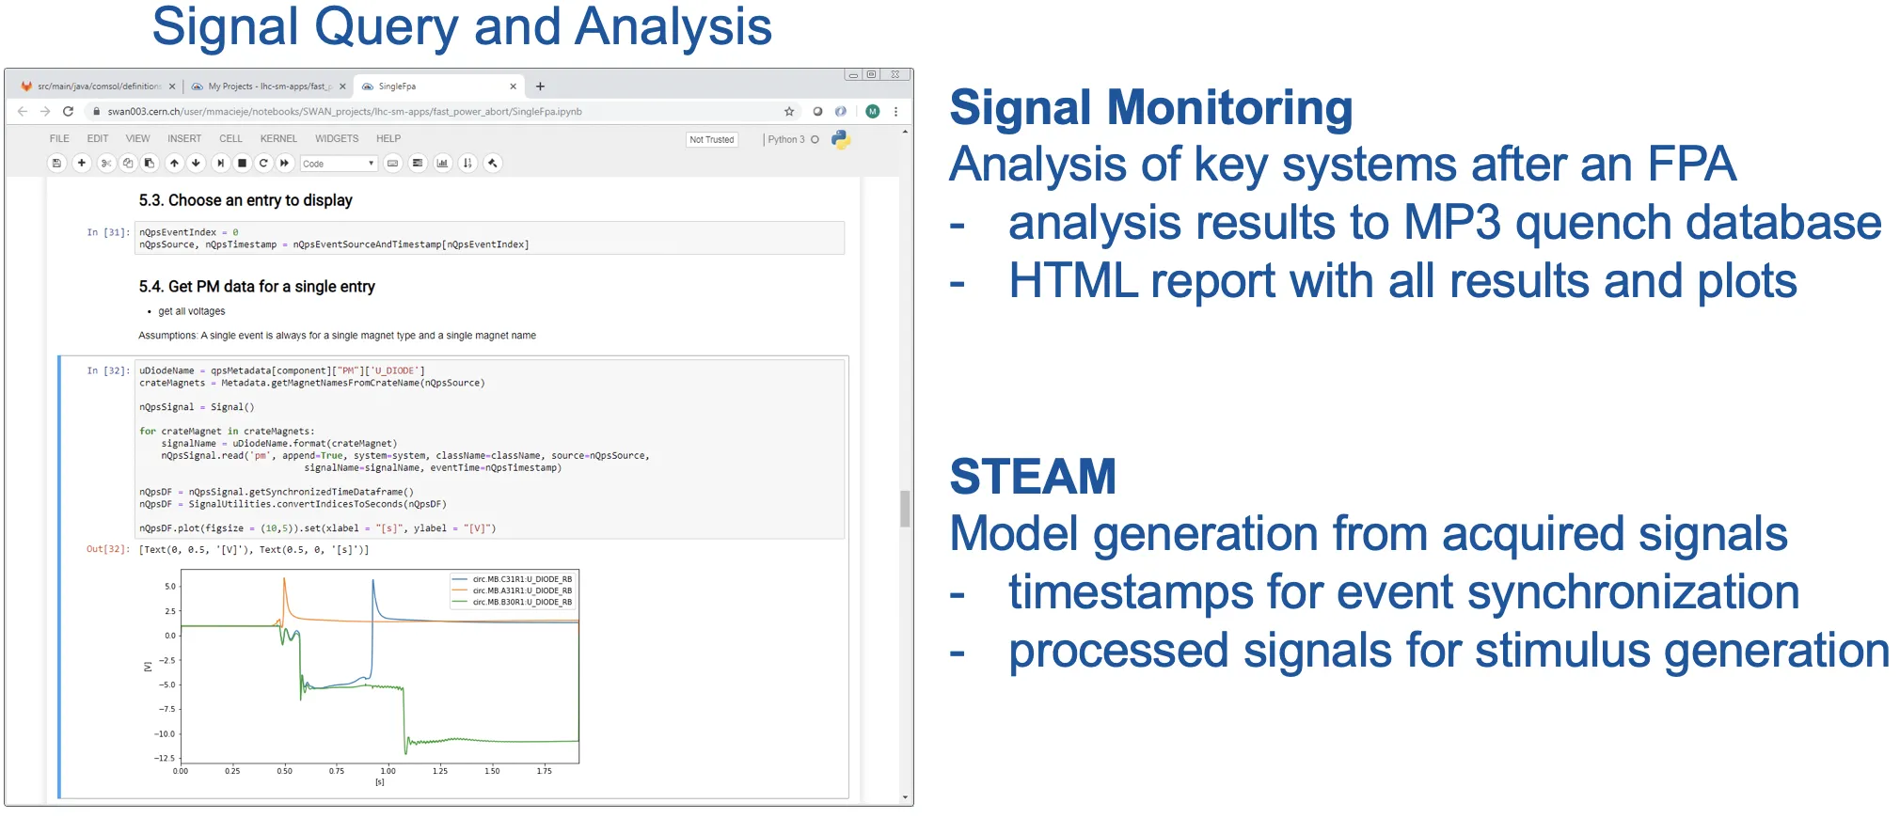Screen dimensions: 1900x818
Task: Click the round gray extension icon
Action: (817, 112)
